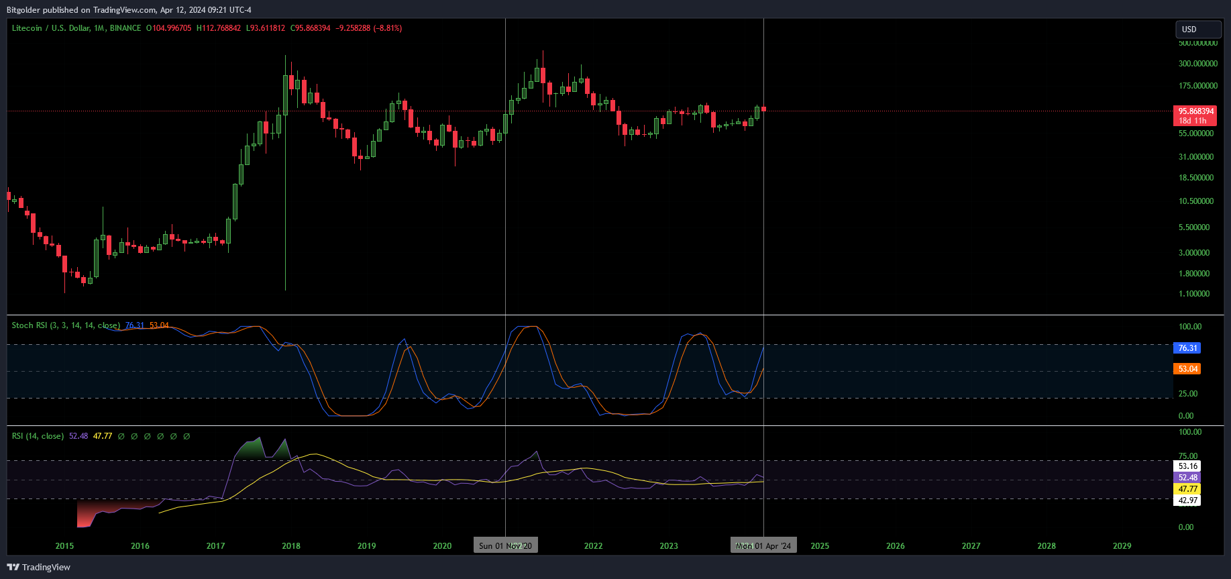Click the low value L93.611812
Screen dimensions: 1231x579
pyautogui.click(x=266, y=28)
